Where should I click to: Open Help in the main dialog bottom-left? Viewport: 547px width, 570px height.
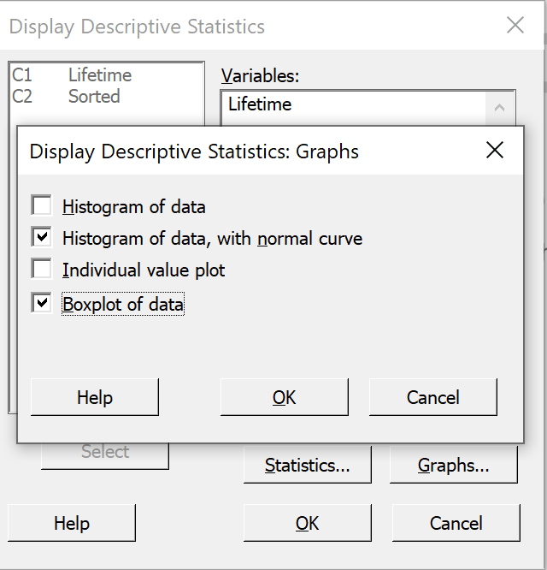72,523
